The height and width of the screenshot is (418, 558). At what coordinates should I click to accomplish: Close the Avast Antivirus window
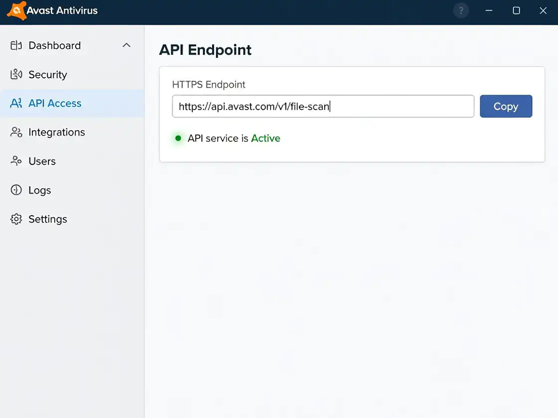(x=543, y=10)
